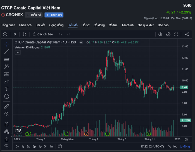The height and width of the screenshot is (152, 195).
Task: Open the Cổ đông tab
Action: tap(99, 25)
